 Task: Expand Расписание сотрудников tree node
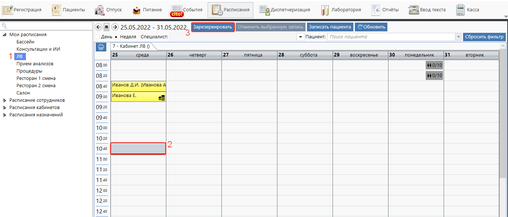5,100
